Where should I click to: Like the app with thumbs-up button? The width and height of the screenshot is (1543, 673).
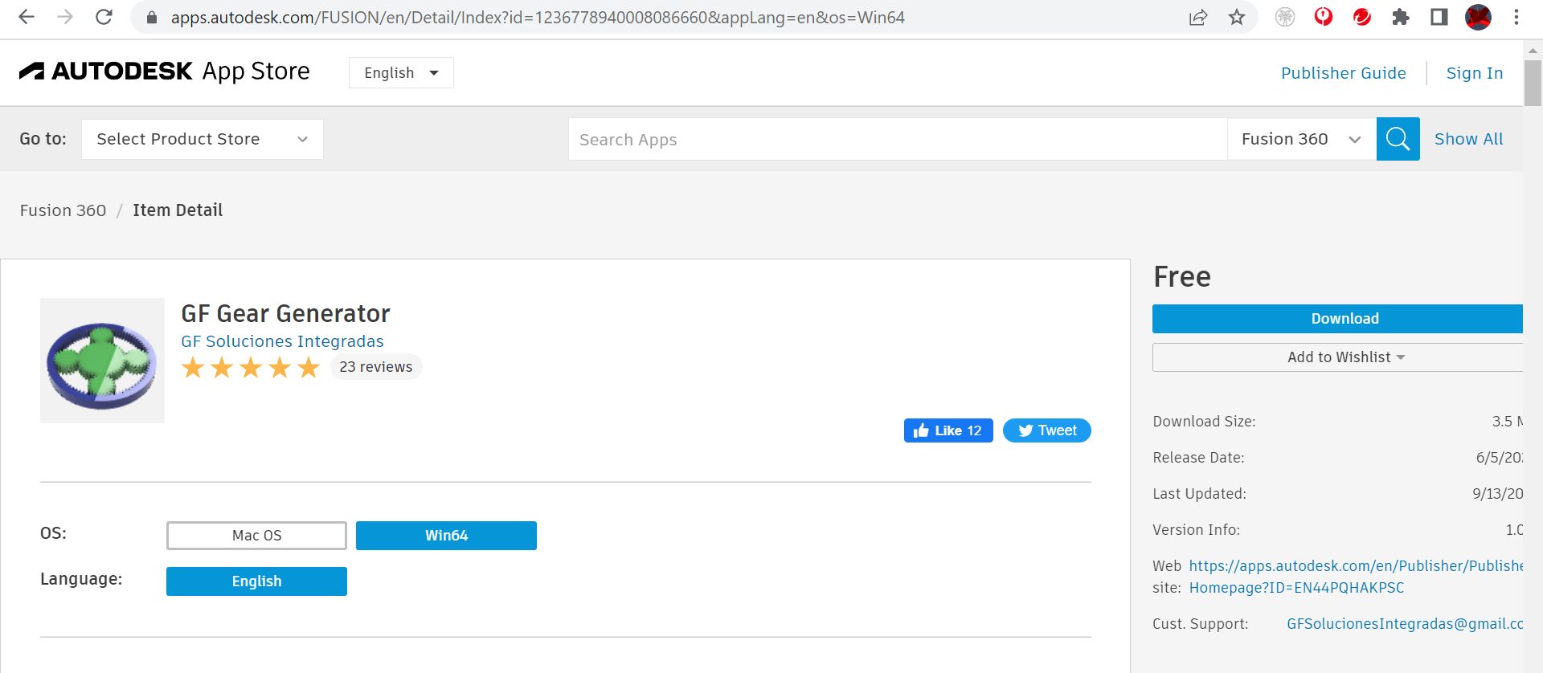pyautogui.click(x=948, y=430)
